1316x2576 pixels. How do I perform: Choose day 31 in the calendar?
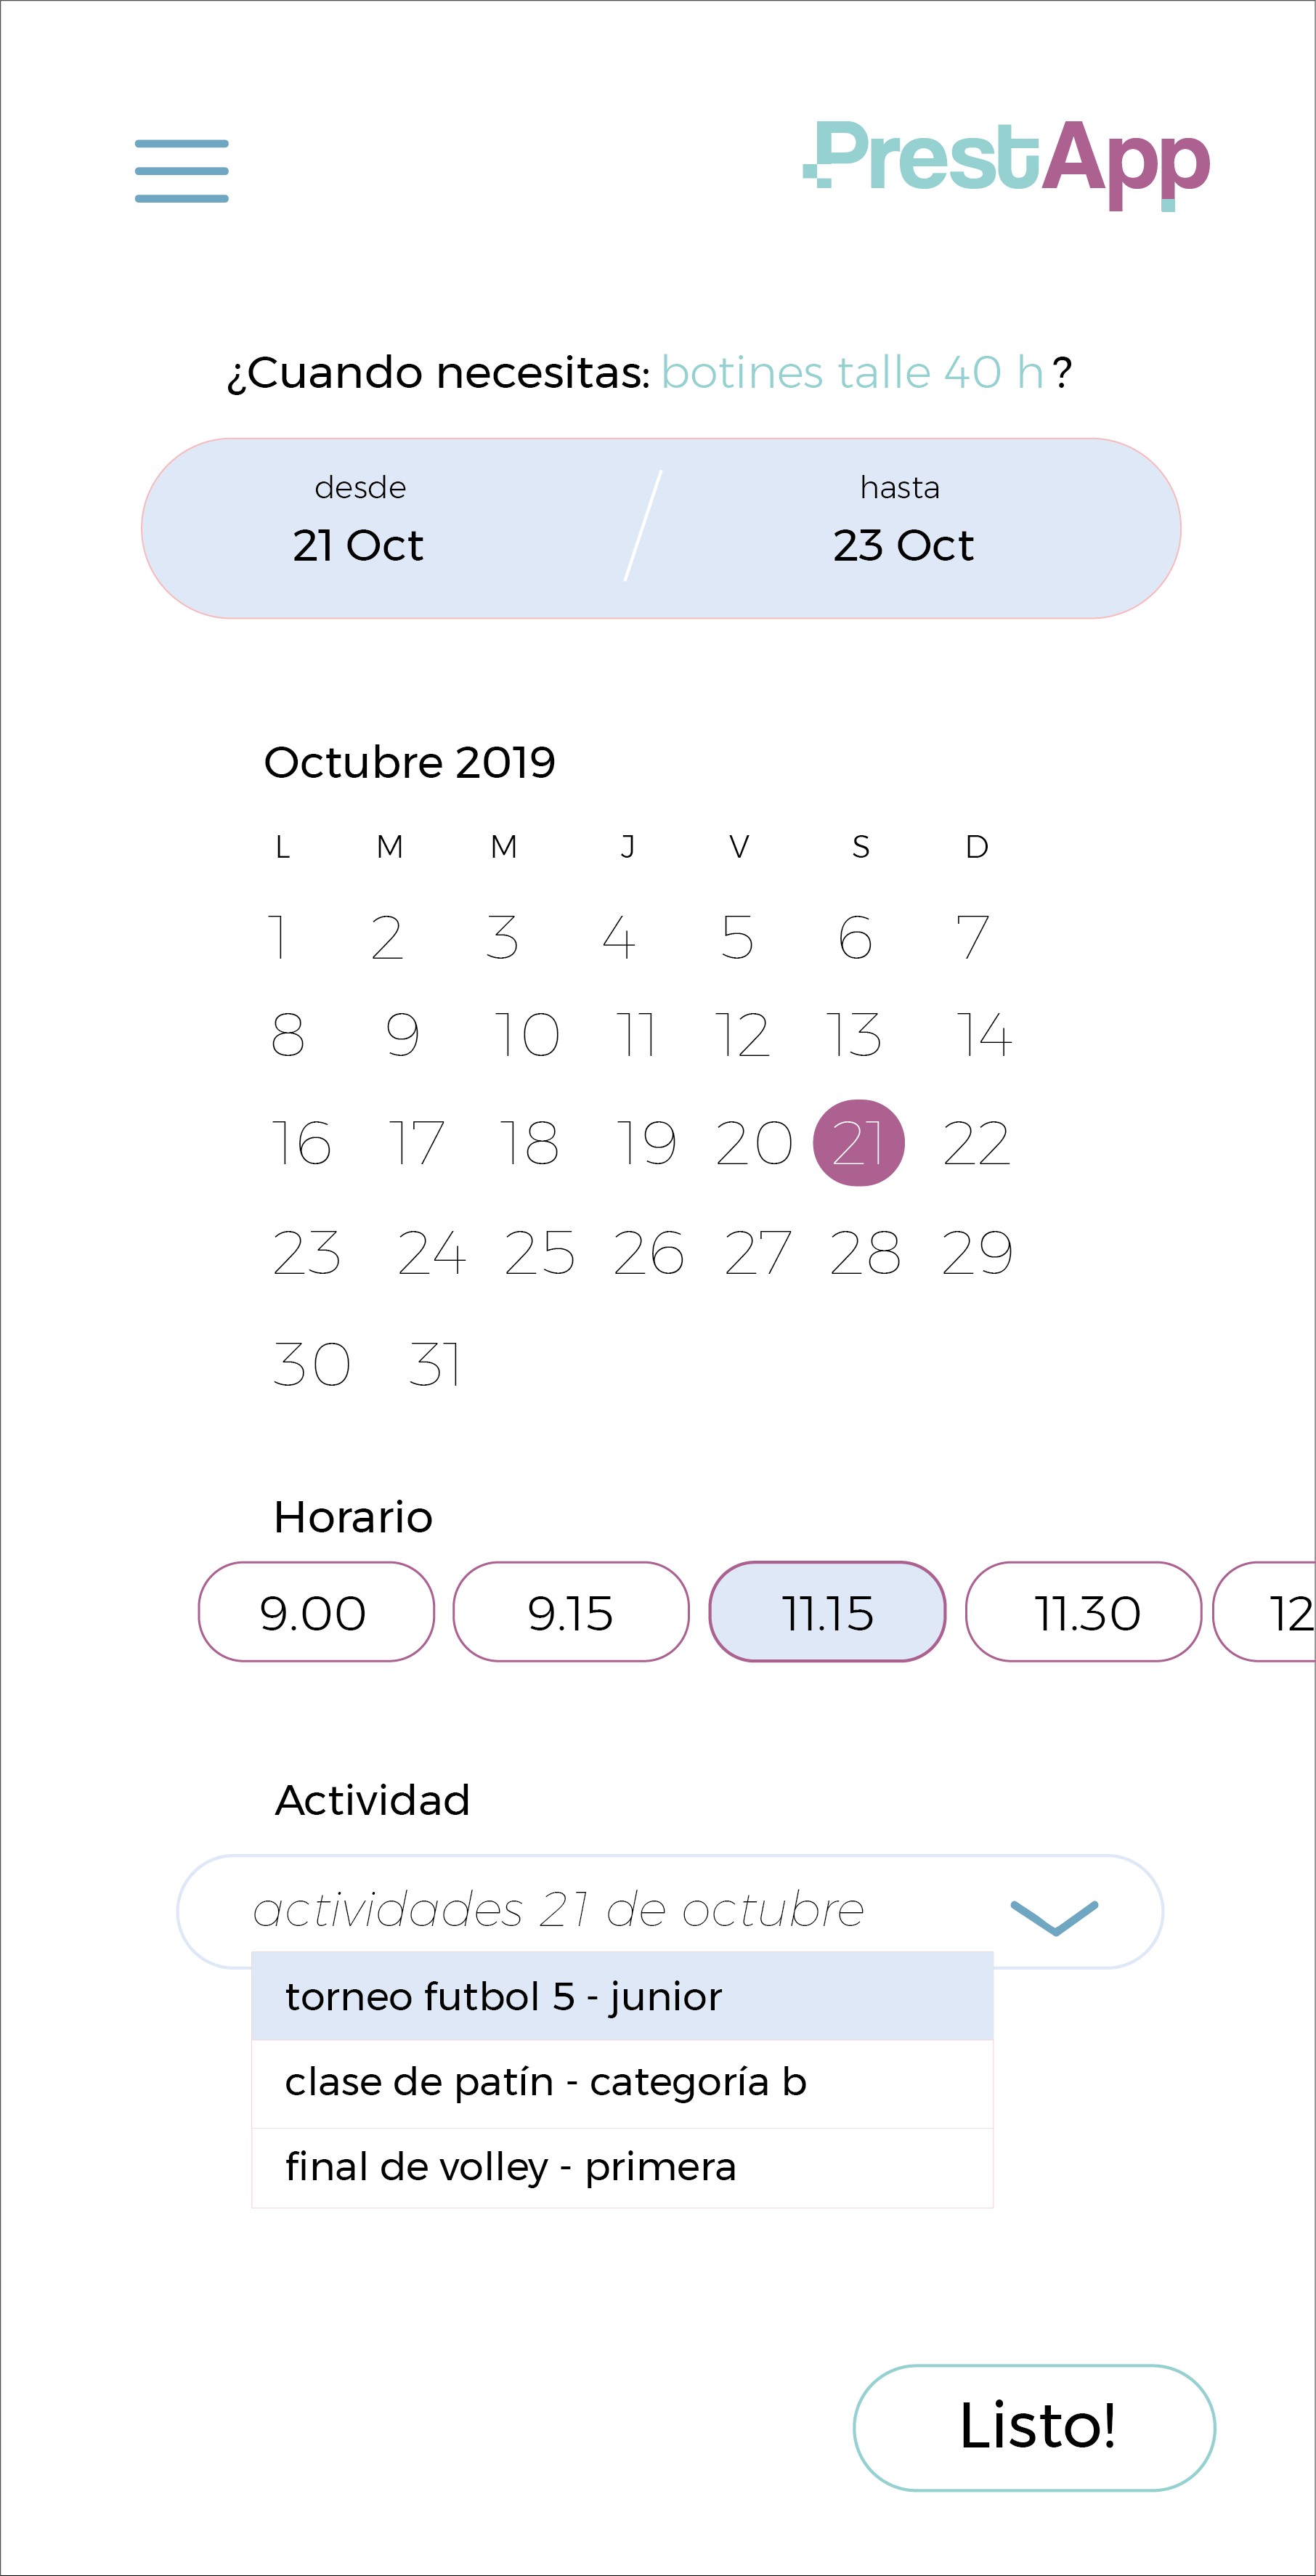[435, 1364]
